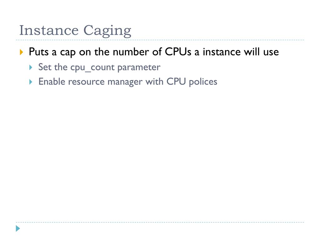Select the "Puts a cap on the number" bullet text
320x240 pixels.
click(x=154, y=52)
